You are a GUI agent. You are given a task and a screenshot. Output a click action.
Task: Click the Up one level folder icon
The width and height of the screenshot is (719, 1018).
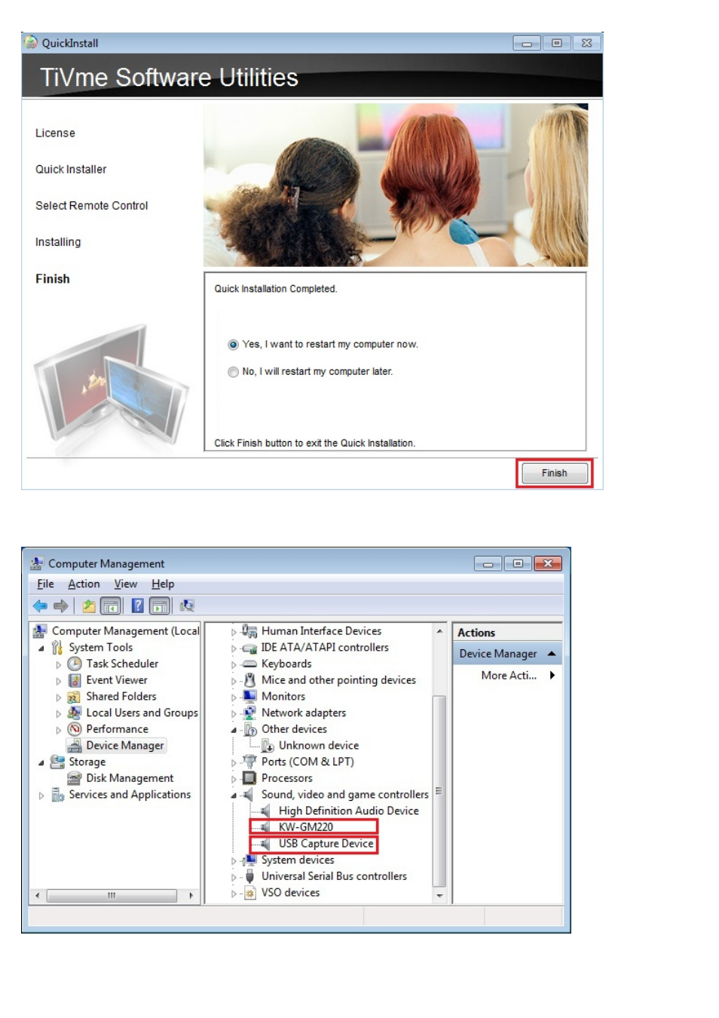[x=89, y=606]
